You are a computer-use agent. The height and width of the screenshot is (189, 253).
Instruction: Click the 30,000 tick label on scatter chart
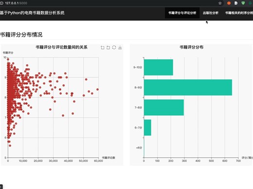[53, 161]
